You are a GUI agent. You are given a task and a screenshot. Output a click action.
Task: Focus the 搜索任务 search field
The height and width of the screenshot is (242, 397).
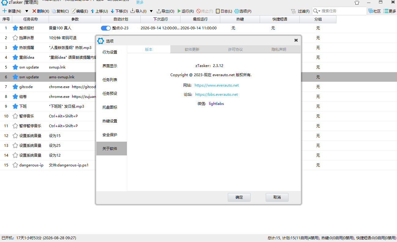pyautogui.click(x=343, y=11)
